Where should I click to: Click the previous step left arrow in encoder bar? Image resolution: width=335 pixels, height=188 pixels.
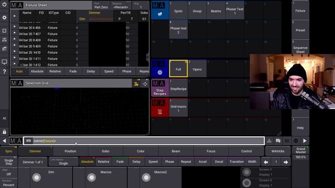tap(266, 162)
